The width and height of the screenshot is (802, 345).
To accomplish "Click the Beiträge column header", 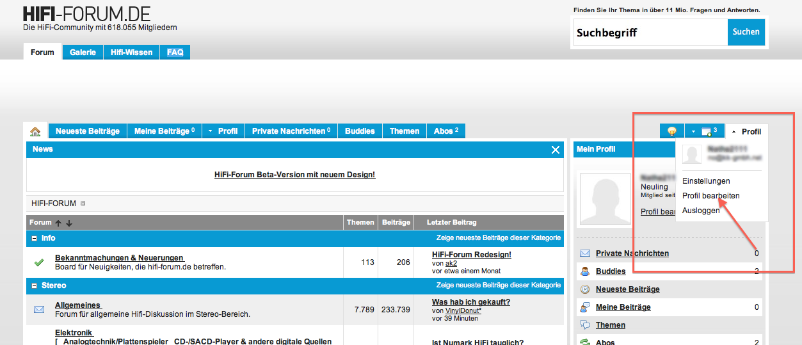I will pos(396,223).
